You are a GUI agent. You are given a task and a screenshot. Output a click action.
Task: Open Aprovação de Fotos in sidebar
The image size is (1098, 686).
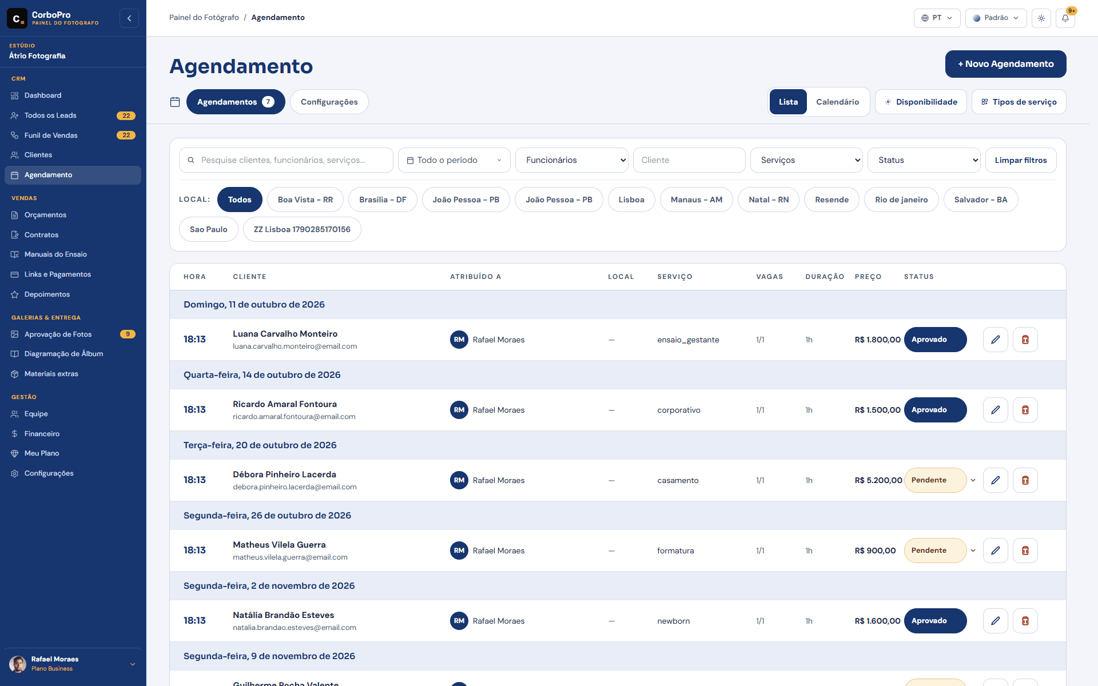pos(73,334)
